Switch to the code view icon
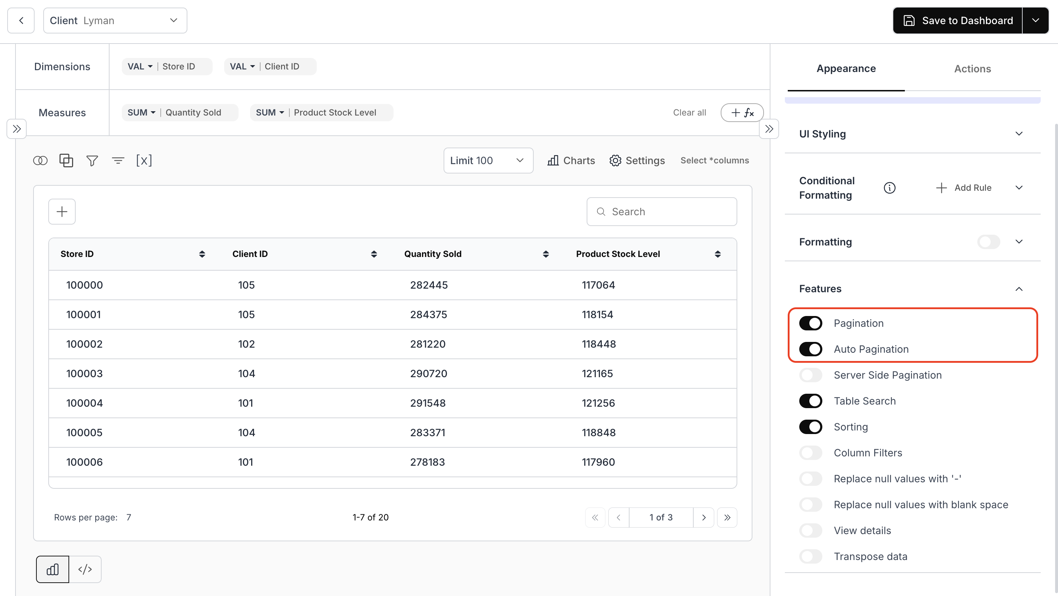Screen dimensions: 1058x596 85,569
